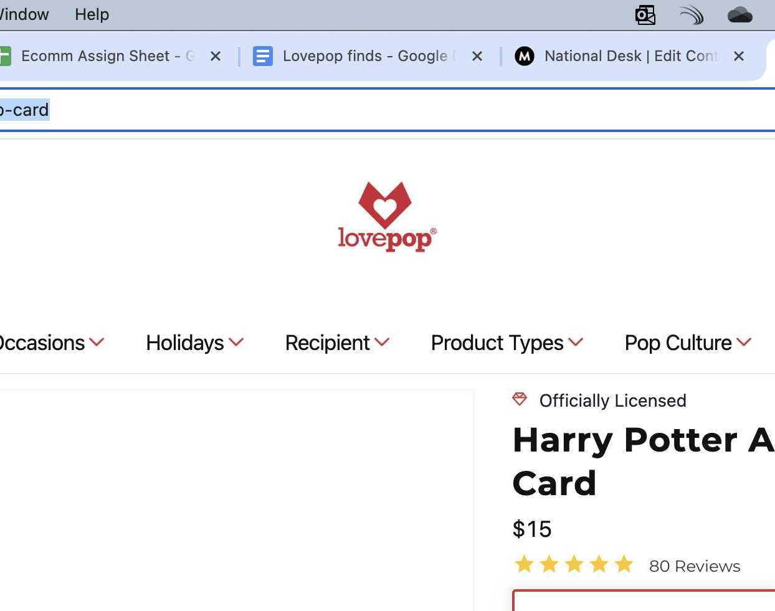The width and height of the screenshot is (775, 611).
Task: Click the address bar showing the card URL
Action: 187,110
